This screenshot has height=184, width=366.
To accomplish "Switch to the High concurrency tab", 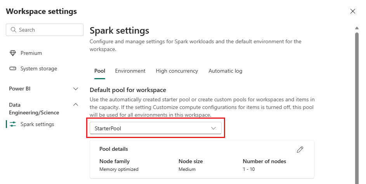I will coord(177,71).
